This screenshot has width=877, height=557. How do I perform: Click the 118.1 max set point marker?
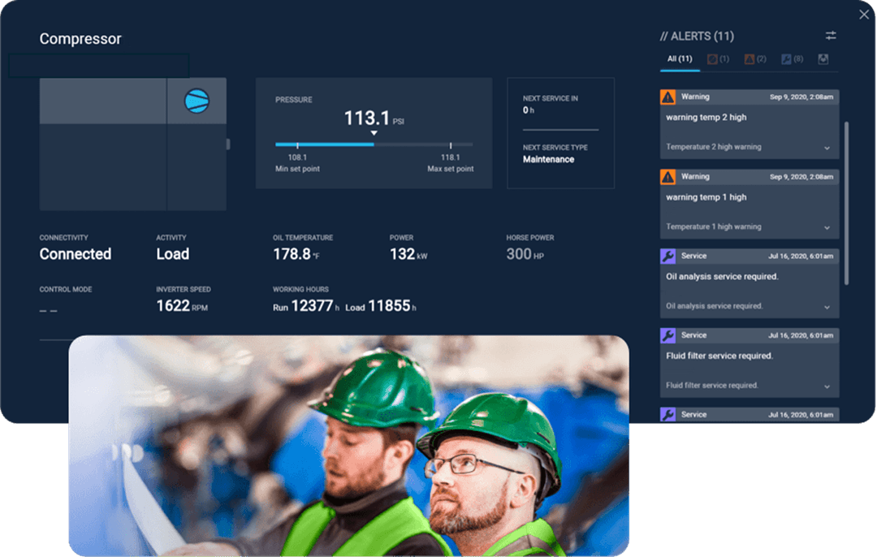click(x=451, y=145)
